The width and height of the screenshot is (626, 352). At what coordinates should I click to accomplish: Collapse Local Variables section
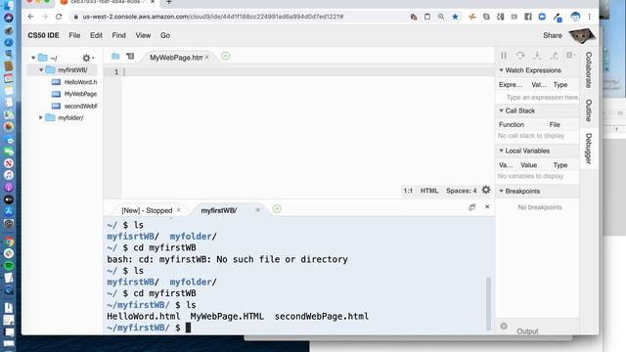(x=502, y=151)
